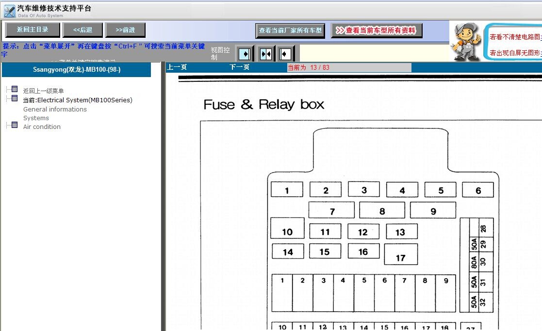The width and height of the screenshot is (542, 331).
Task: Go to previous page via 上一页
Action: pyautogui.click(x=177, y=67)
